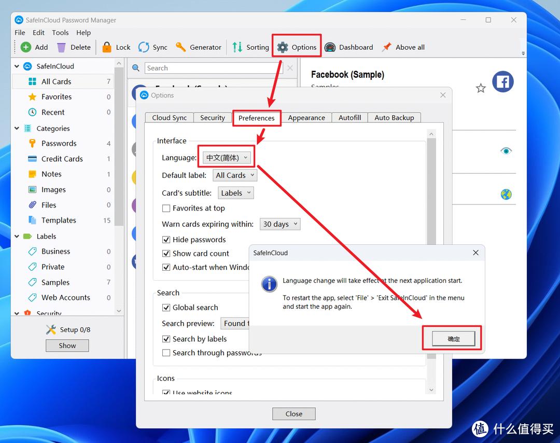
Task: Open the Language dropdown
Action: (x=228, y=158)
